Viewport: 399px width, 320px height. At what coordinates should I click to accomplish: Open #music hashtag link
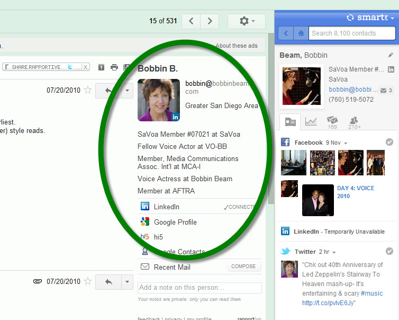371,294
